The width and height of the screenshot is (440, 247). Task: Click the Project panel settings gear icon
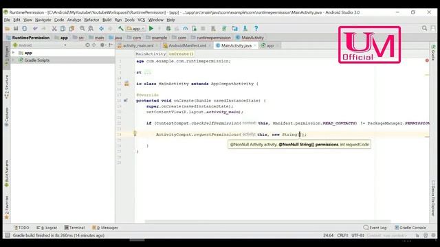(x=102, y=45)
